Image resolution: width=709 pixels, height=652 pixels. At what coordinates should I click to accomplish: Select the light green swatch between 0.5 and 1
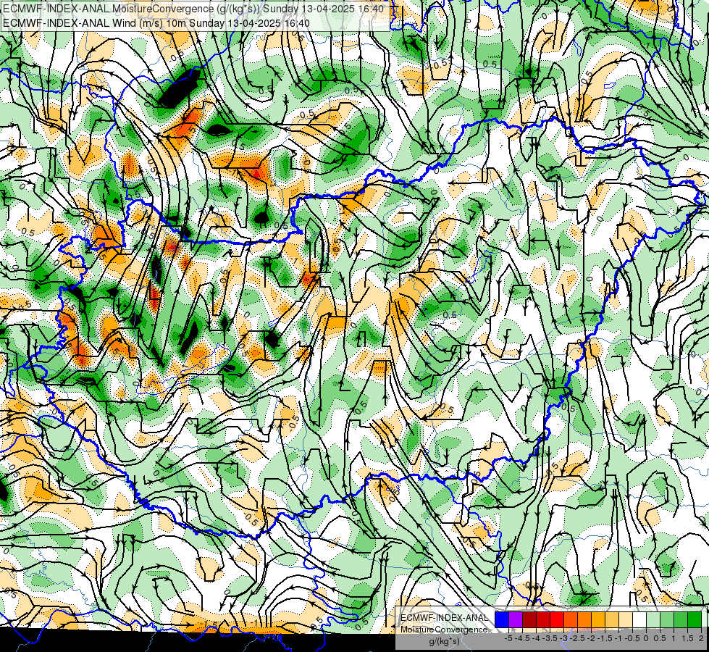(668, 620)
